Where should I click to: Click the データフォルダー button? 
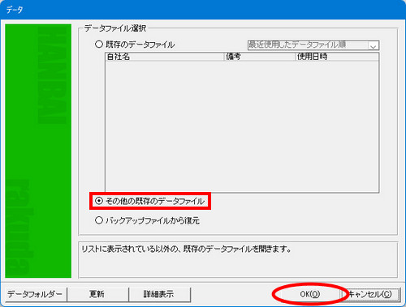click(36, 294)
